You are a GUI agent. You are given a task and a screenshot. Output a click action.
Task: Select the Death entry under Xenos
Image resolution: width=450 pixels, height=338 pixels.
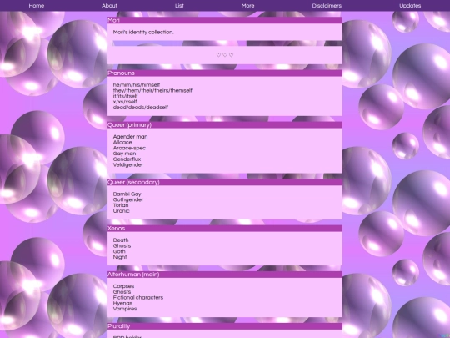point(121,240)
